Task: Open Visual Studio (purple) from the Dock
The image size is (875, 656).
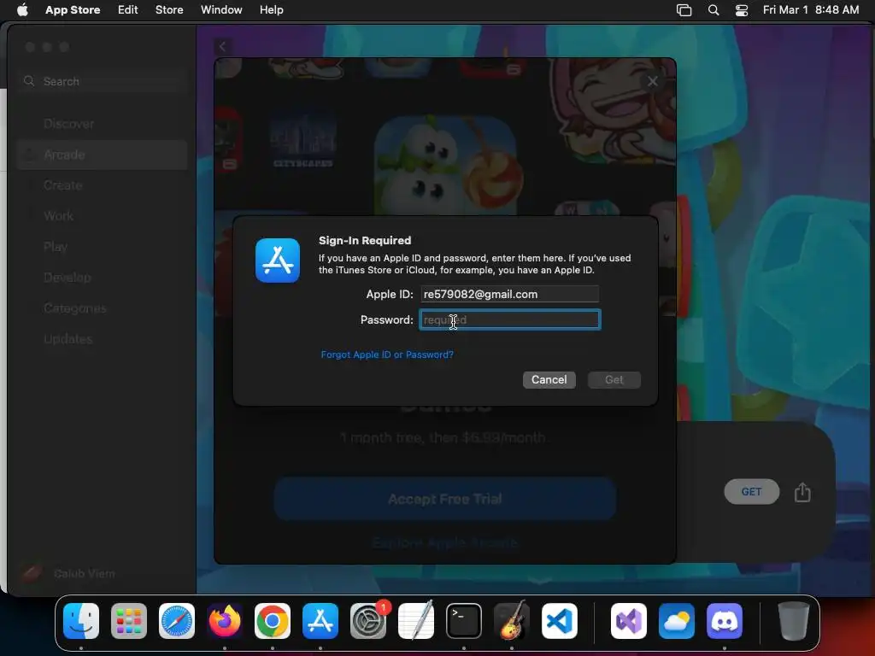Action: 629,621
